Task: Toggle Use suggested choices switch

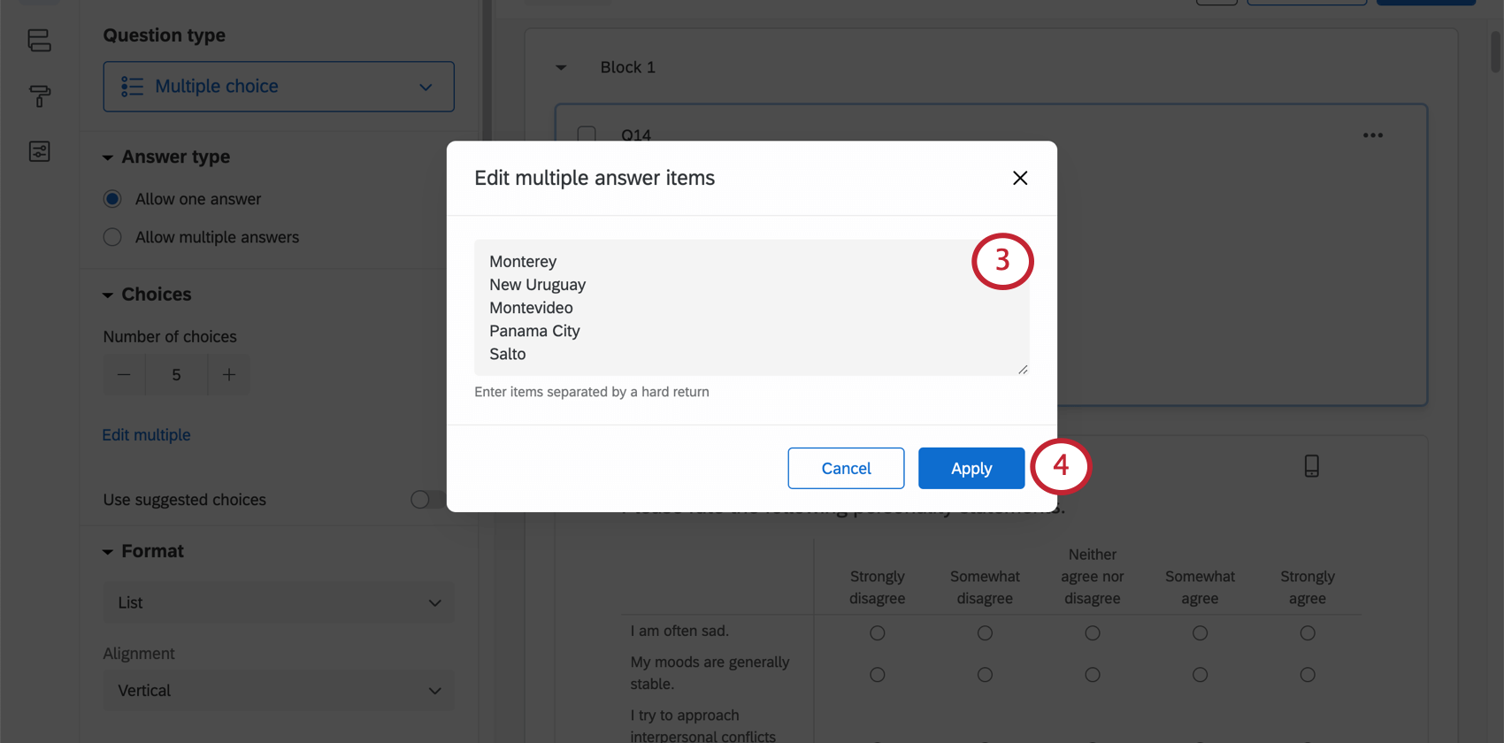Action: (x=428, y=500)
